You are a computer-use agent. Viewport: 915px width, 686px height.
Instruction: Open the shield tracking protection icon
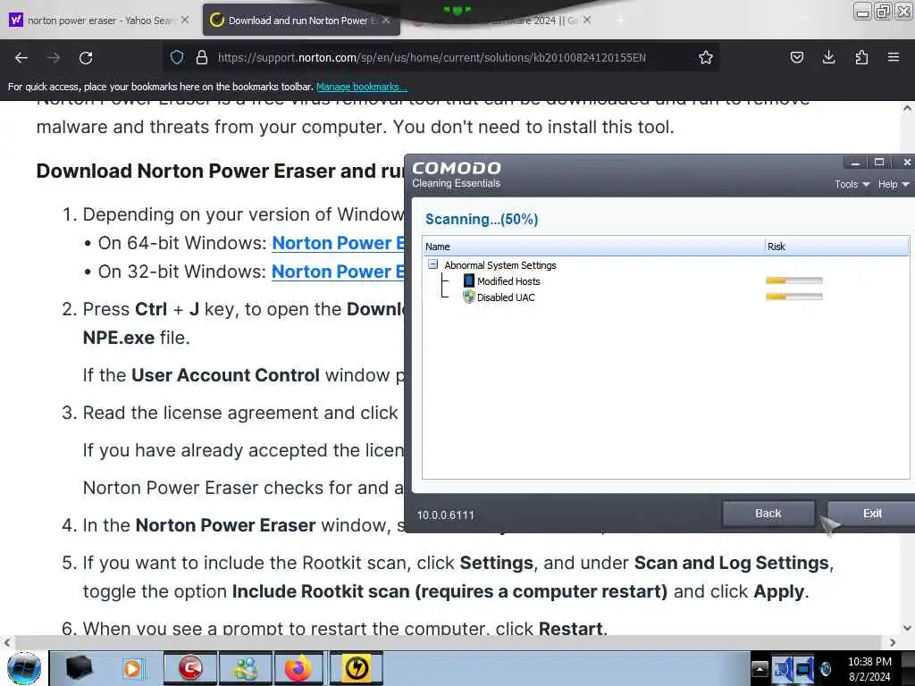click(x=177, y=57)
